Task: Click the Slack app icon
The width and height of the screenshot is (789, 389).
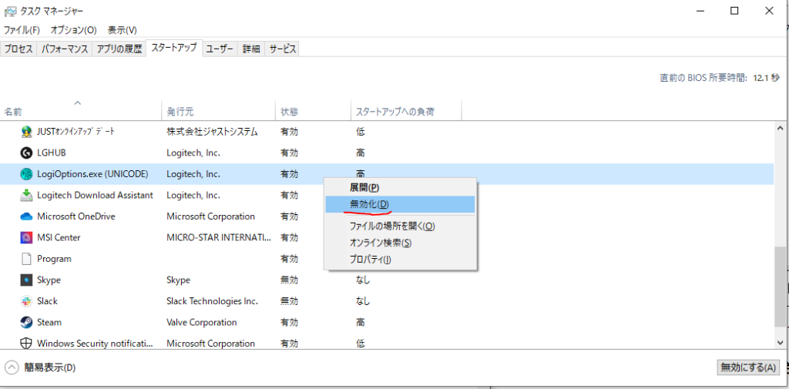Action: pyautogui.click(x=25, y=301)
